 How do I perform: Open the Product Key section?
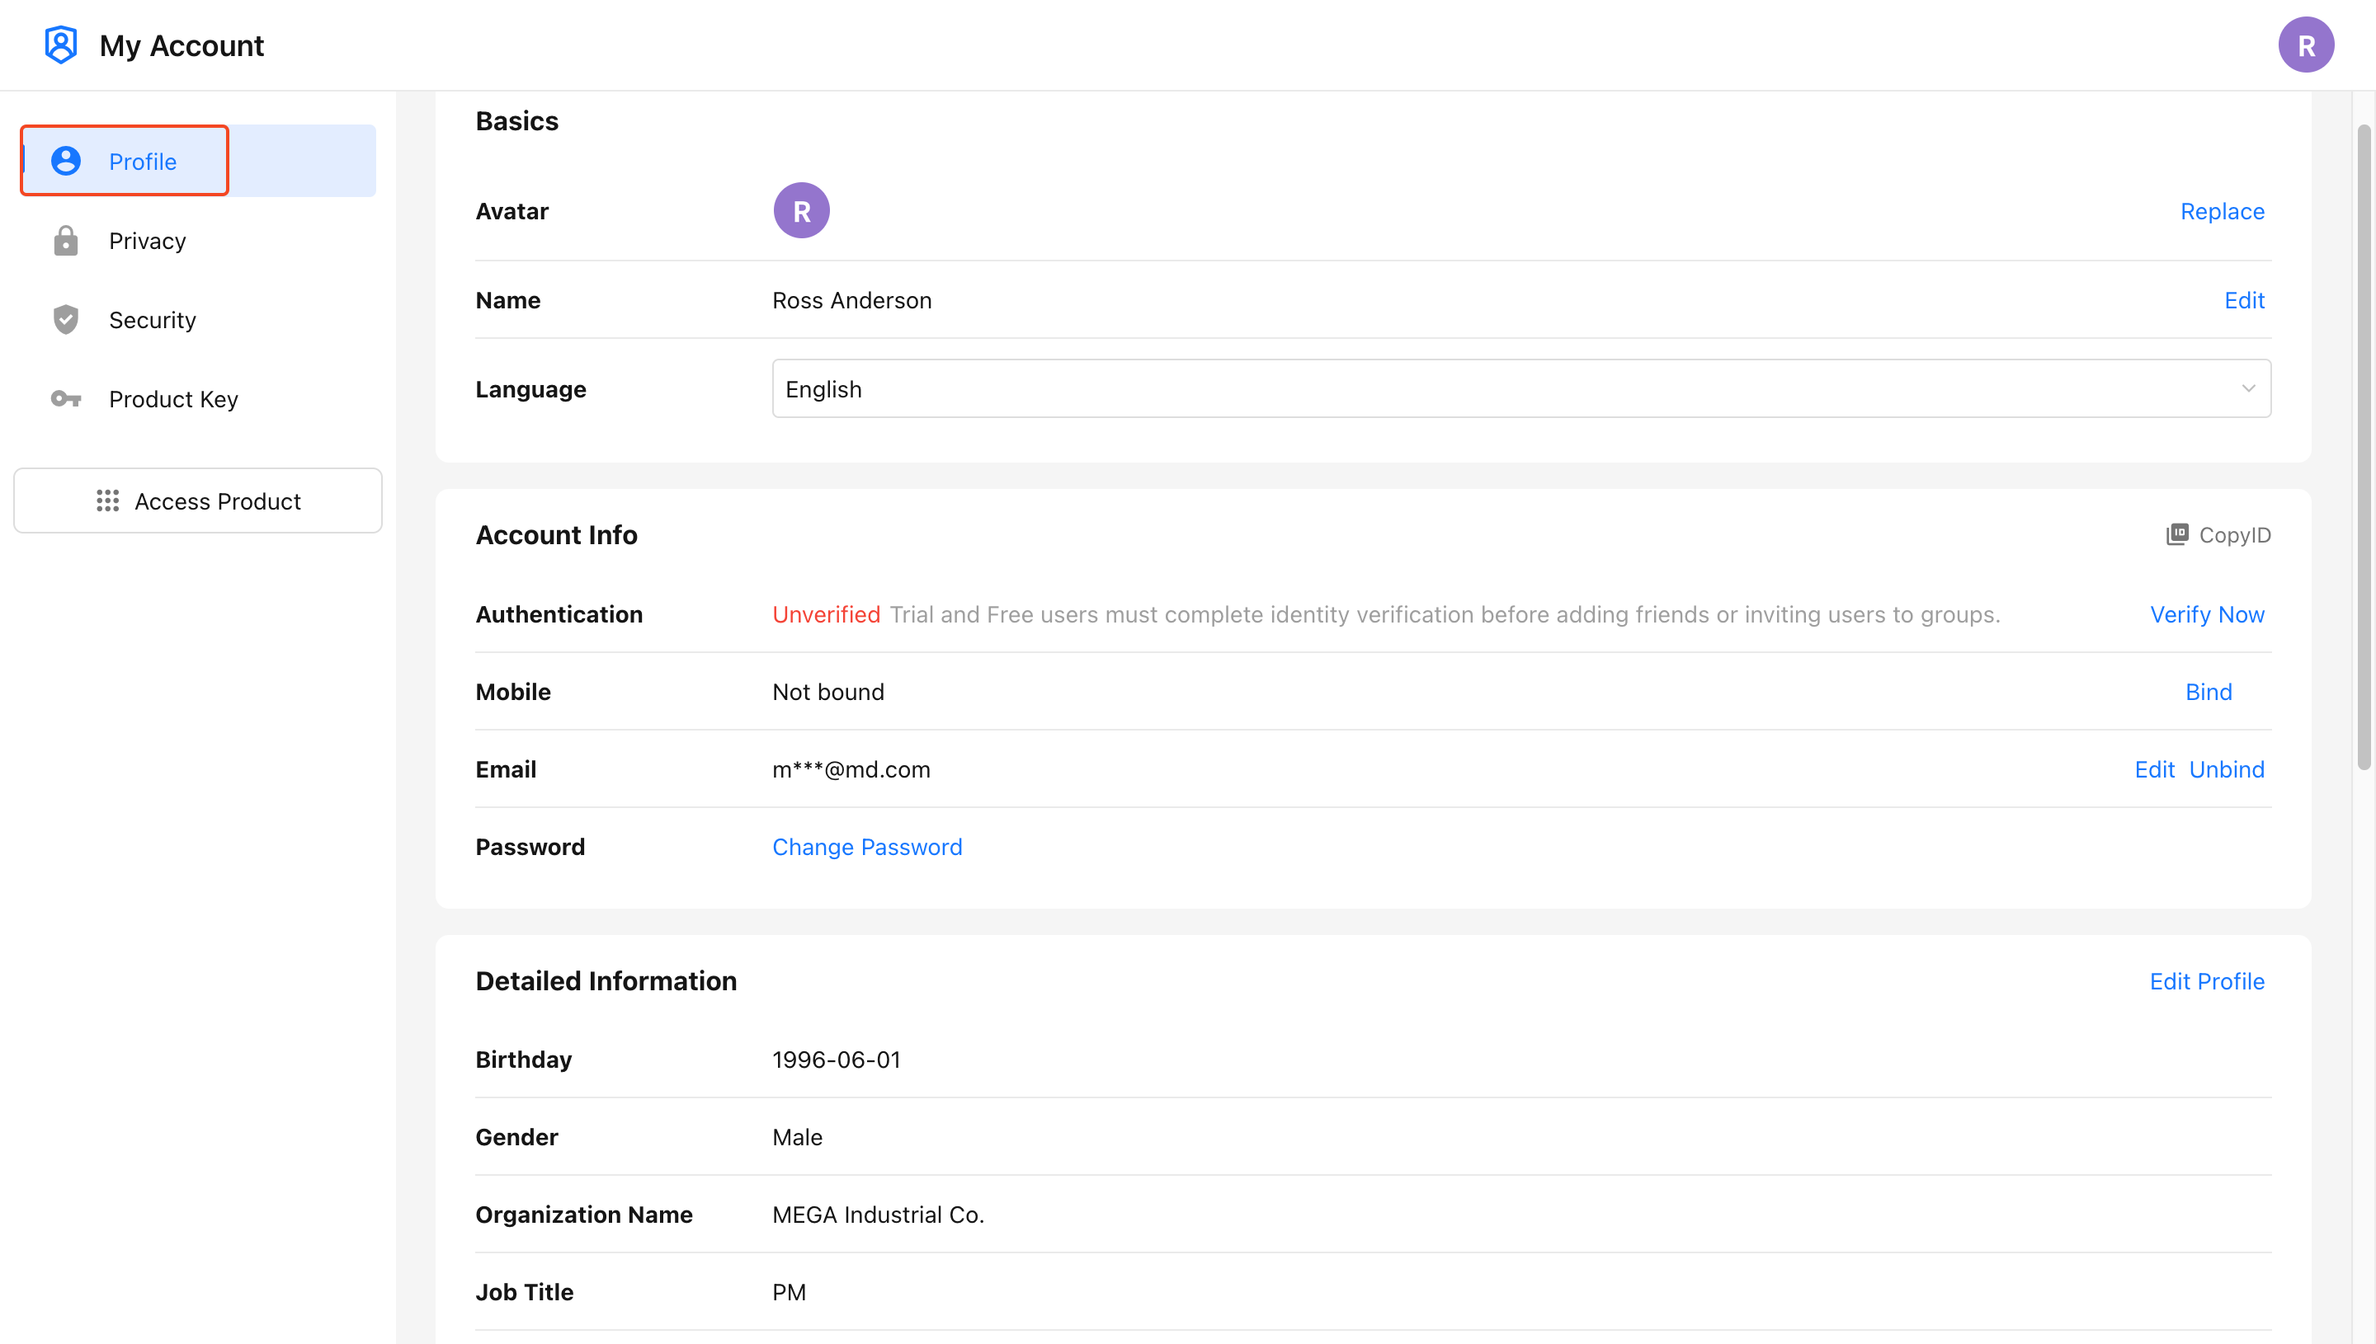[x=198, y=399]
